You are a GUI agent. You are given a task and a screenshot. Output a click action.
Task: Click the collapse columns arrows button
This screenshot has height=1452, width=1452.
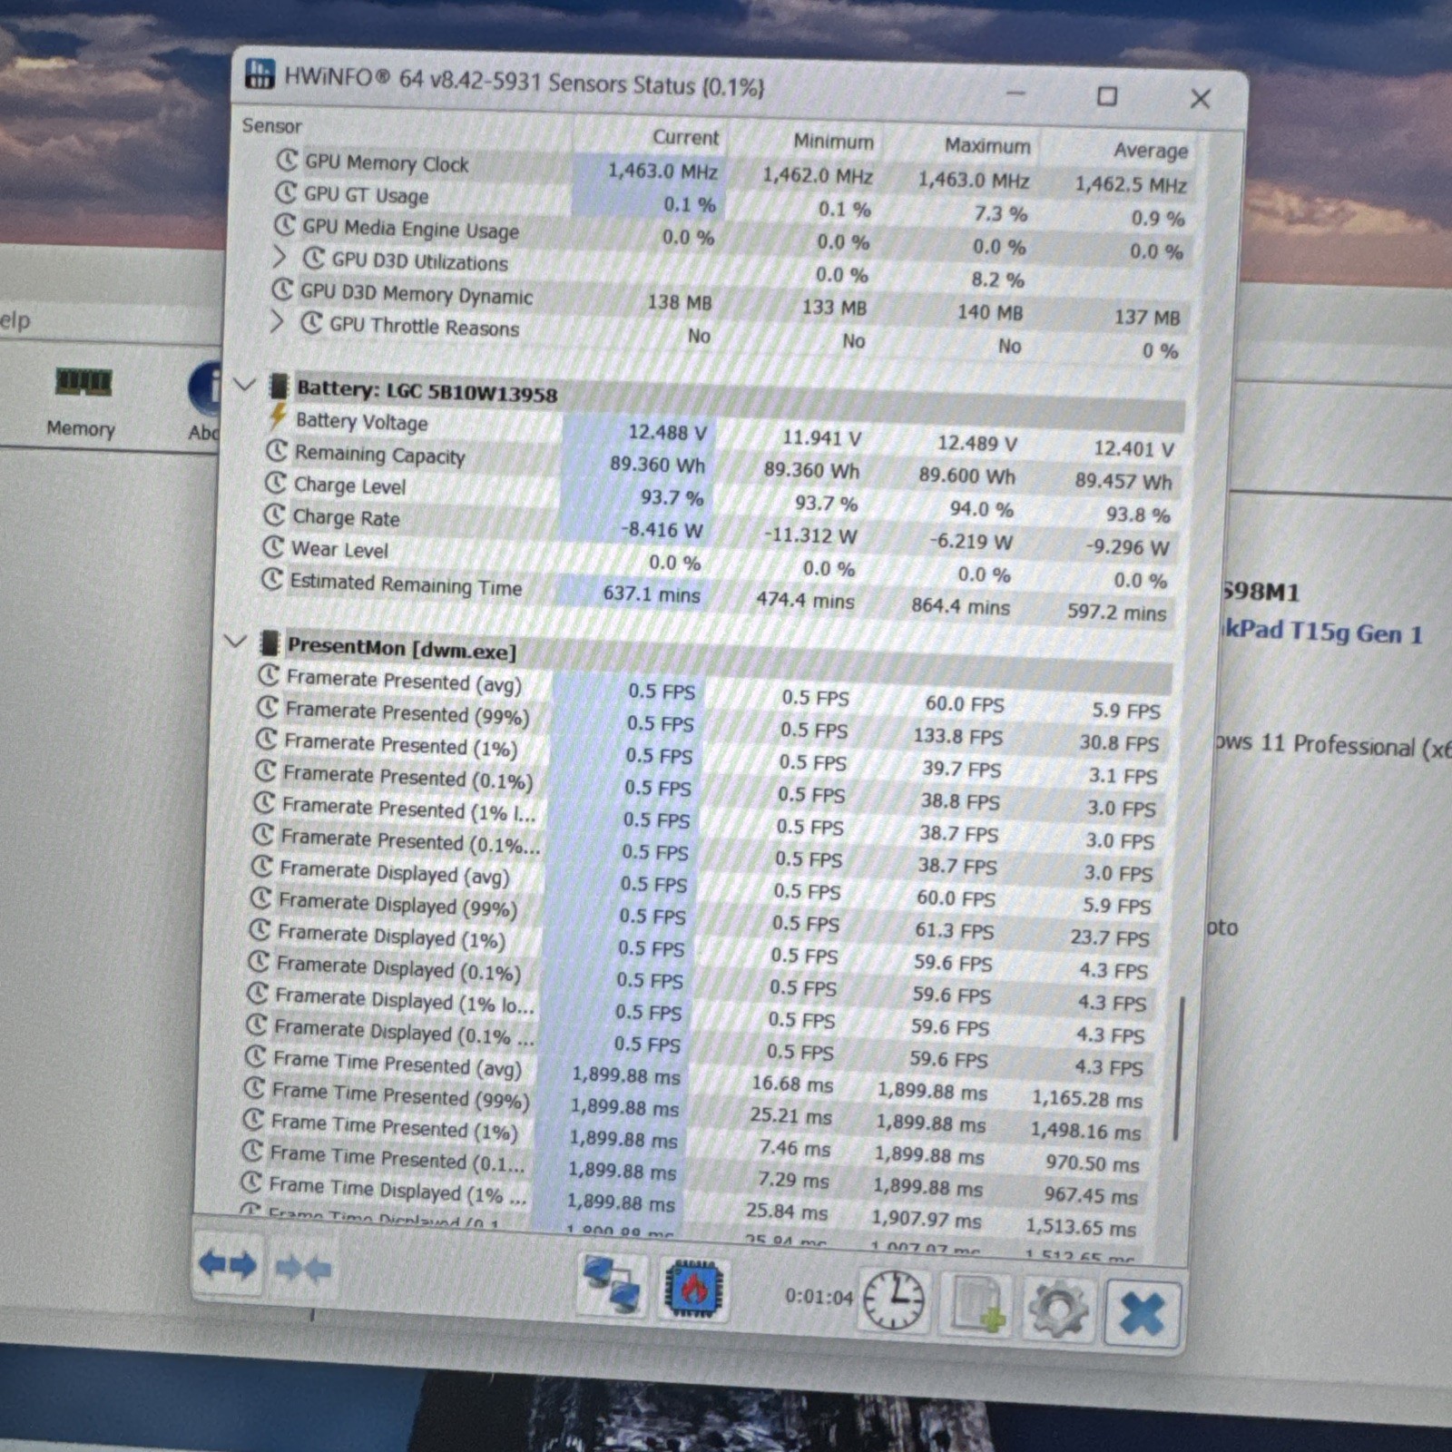303,1268
